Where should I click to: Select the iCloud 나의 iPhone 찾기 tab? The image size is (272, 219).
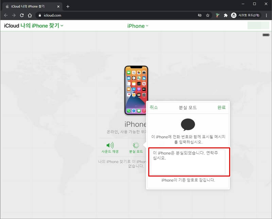click(x=32, y=6)
